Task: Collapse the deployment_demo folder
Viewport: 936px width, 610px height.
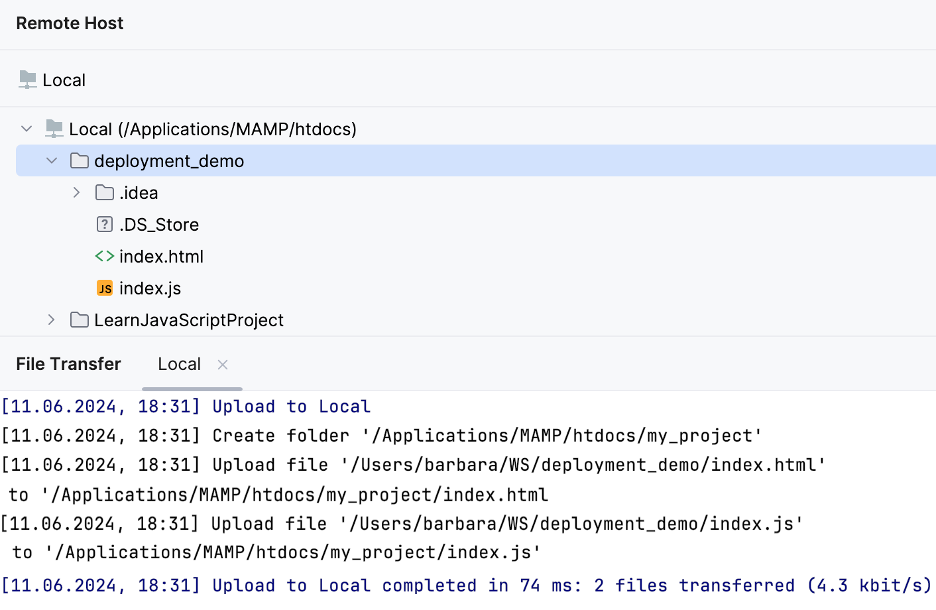Action: point(52,160)
